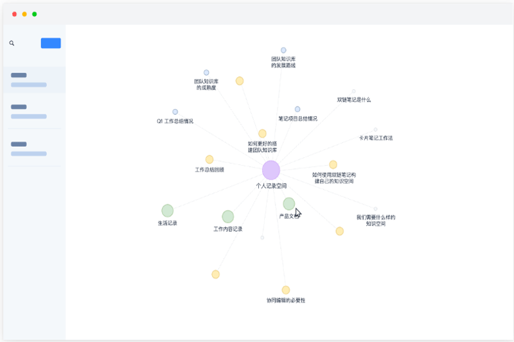Click the purple 个人记录空间 center node

tap(271, 170)
